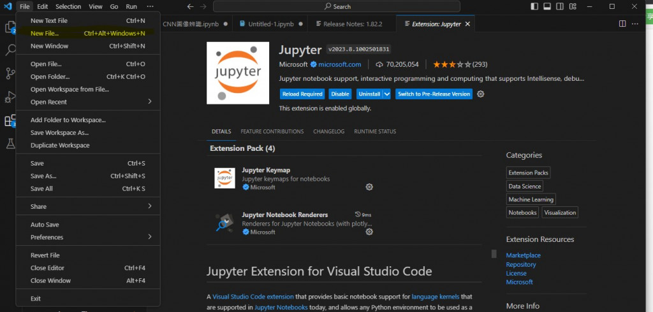Choose New File... menu entry
This screenshot has height=312, width=653.
(88, 33)
